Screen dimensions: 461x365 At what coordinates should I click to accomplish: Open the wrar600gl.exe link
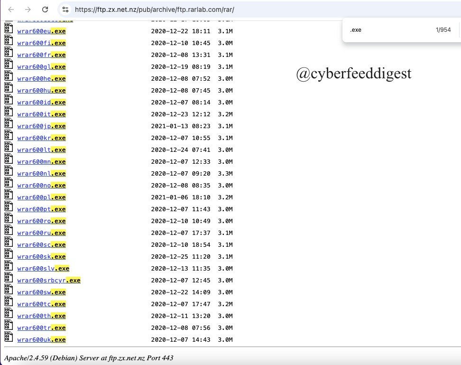point(41,67)
